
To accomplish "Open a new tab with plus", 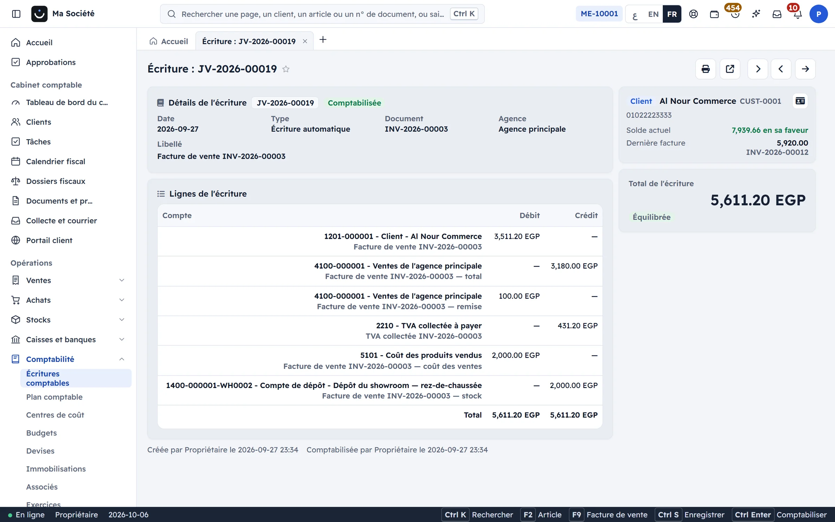I will 323,40.
